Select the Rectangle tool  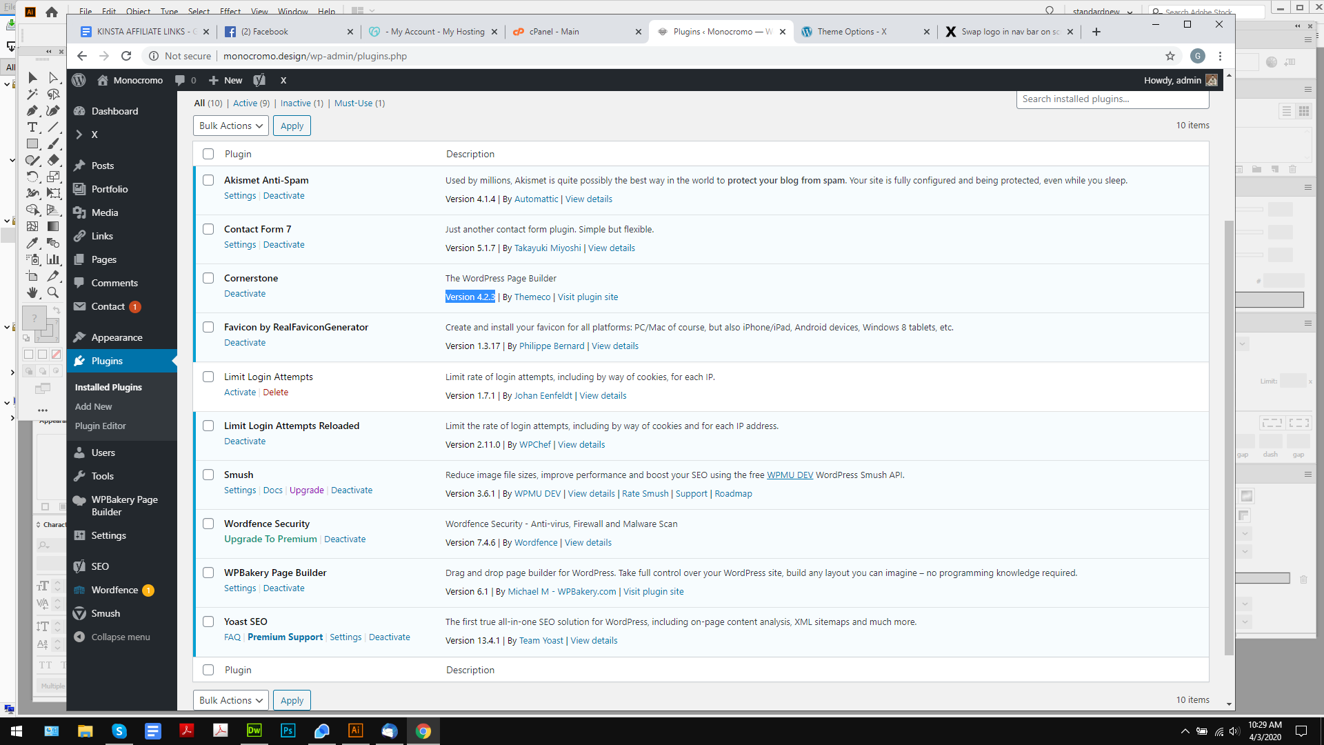tap(32, 144)
